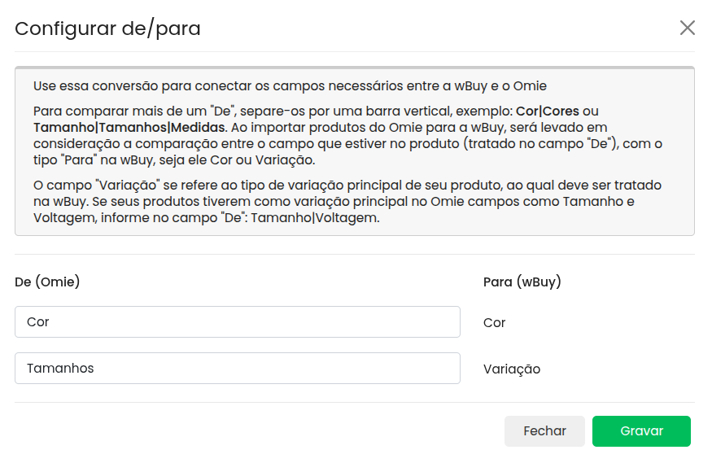Click the Para (wBuy) column header
Image resolution: width=712 pixels, height=463 pixels.
point(522,282)
